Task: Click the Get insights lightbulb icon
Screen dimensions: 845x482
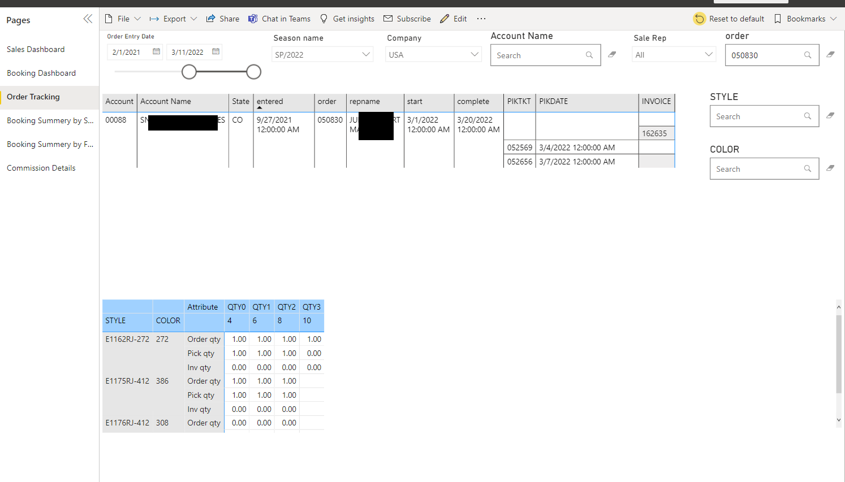Action: (347, 19)
